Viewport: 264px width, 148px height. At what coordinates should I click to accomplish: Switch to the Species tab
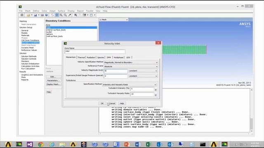point(101,58)
